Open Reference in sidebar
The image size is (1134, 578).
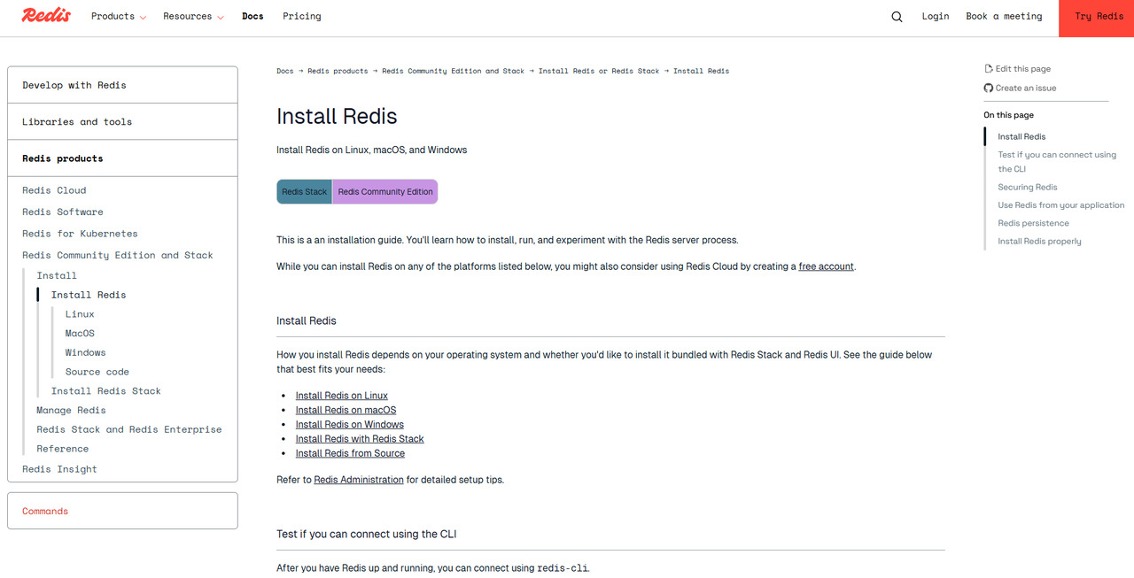[x=63, y=449]
